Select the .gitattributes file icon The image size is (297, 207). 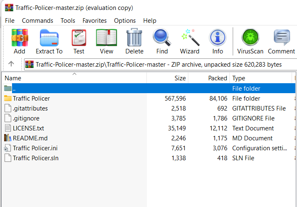pyautogui.click(x=8, y=108)
